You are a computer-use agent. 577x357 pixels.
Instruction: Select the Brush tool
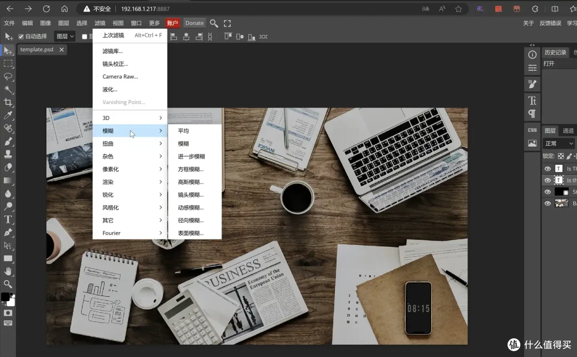[x=8, y=141]
